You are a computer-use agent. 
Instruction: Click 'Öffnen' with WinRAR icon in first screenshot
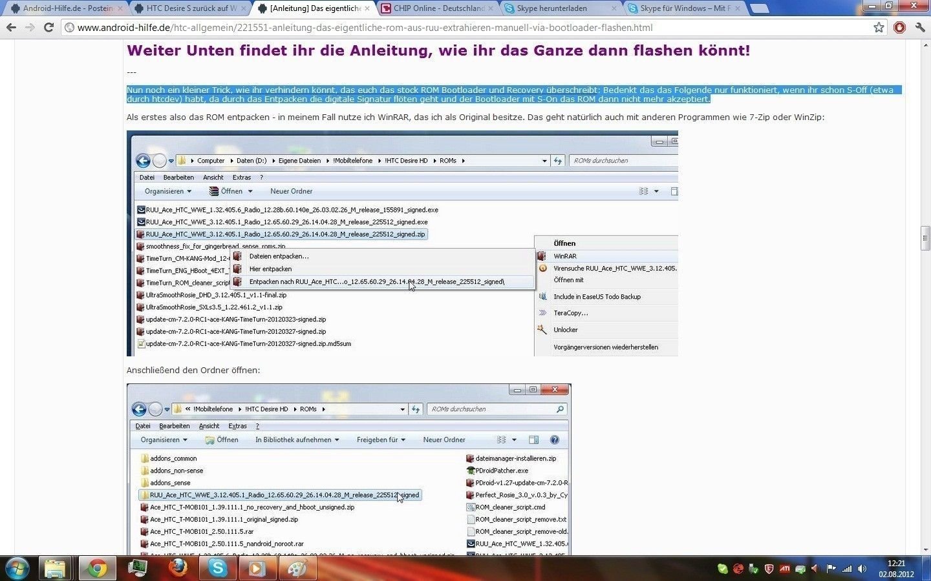click(231, 191)
